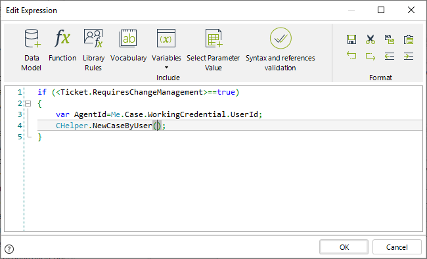Run Syntax and references validation

pos(281,50)
